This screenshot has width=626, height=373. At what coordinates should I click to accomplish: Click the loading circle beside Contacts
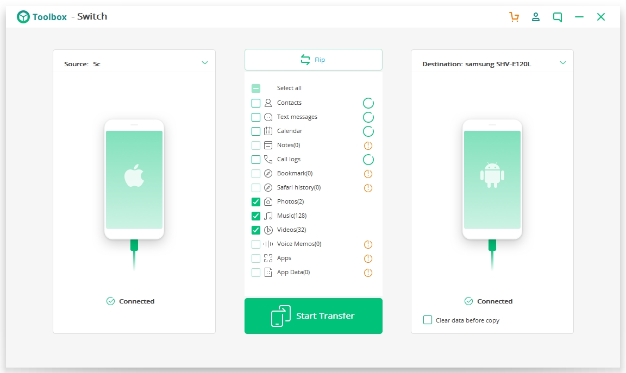point(368,103)
